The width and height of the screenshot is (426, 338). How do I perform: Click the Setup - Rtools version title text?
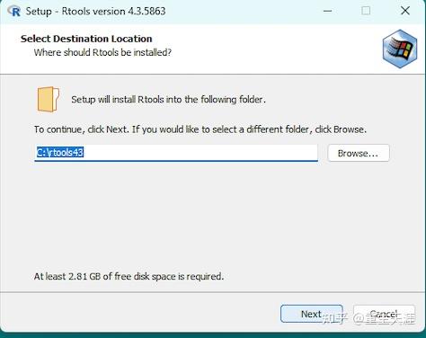(95, 12)
